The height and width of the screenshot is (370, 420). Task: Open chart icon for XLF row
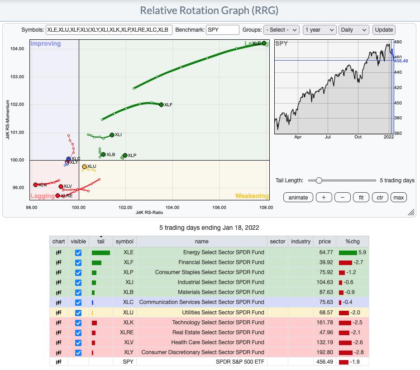click(59, 262)
